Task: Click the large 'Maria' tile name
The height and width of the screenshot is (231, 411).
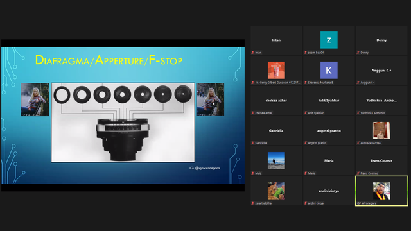Action: [329, 160]
